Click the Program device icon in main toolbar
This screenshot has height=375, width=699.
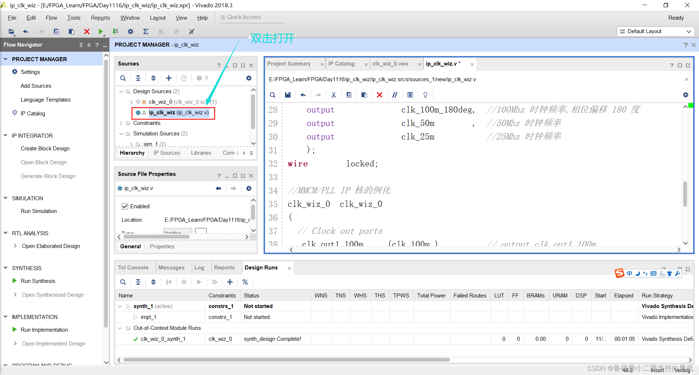(115, 32)
